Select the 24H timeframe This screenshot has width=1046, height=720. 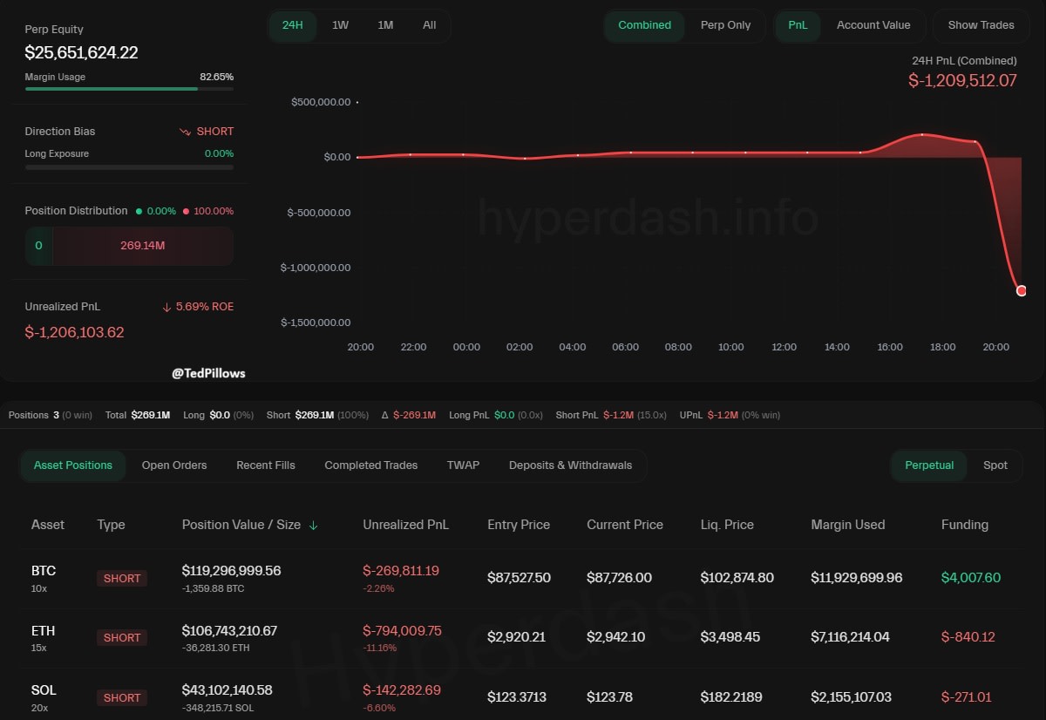click(293, 25)
